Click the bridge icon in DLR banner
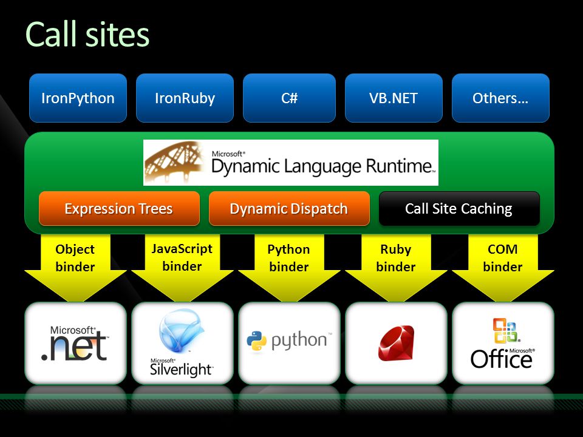Screen dimensions: 583x437 [x=174, y=163]
